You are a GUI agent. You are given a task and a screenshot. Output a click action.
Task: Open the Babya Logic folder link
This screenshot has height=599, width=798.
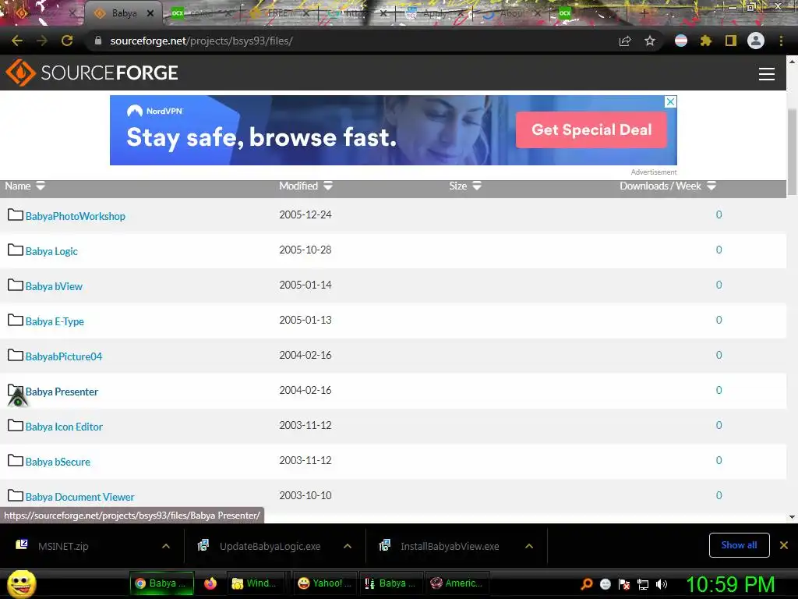click(x=51, y=251)
